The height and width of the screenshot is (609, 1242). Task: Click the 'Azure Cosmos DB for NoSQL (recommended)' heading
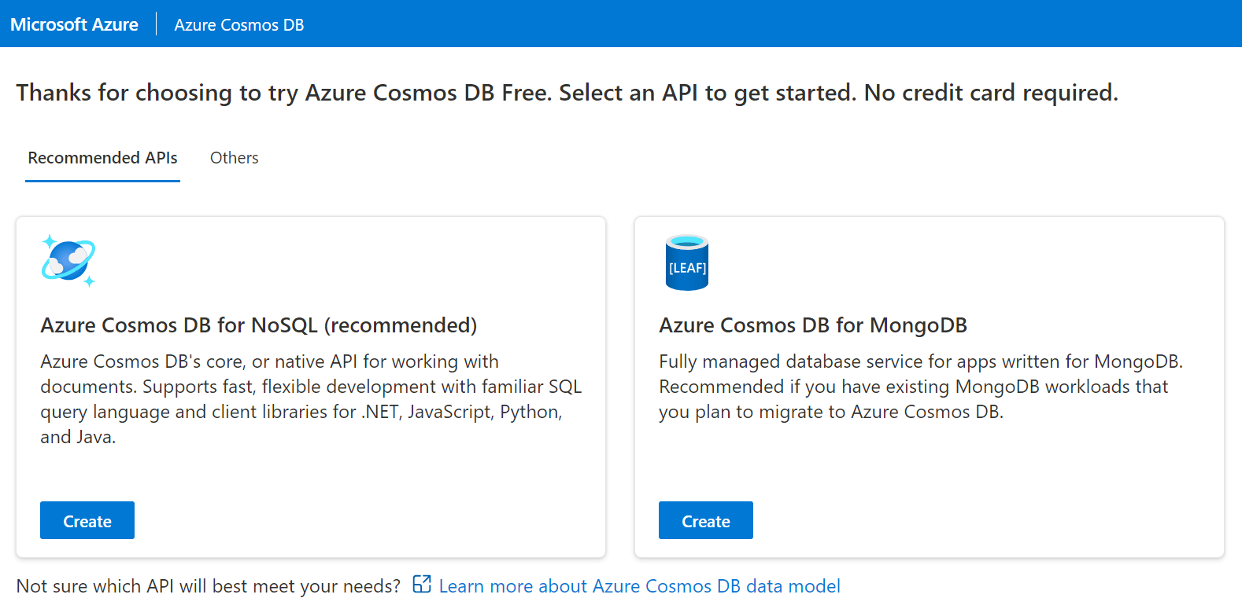(x=258, y=325)
